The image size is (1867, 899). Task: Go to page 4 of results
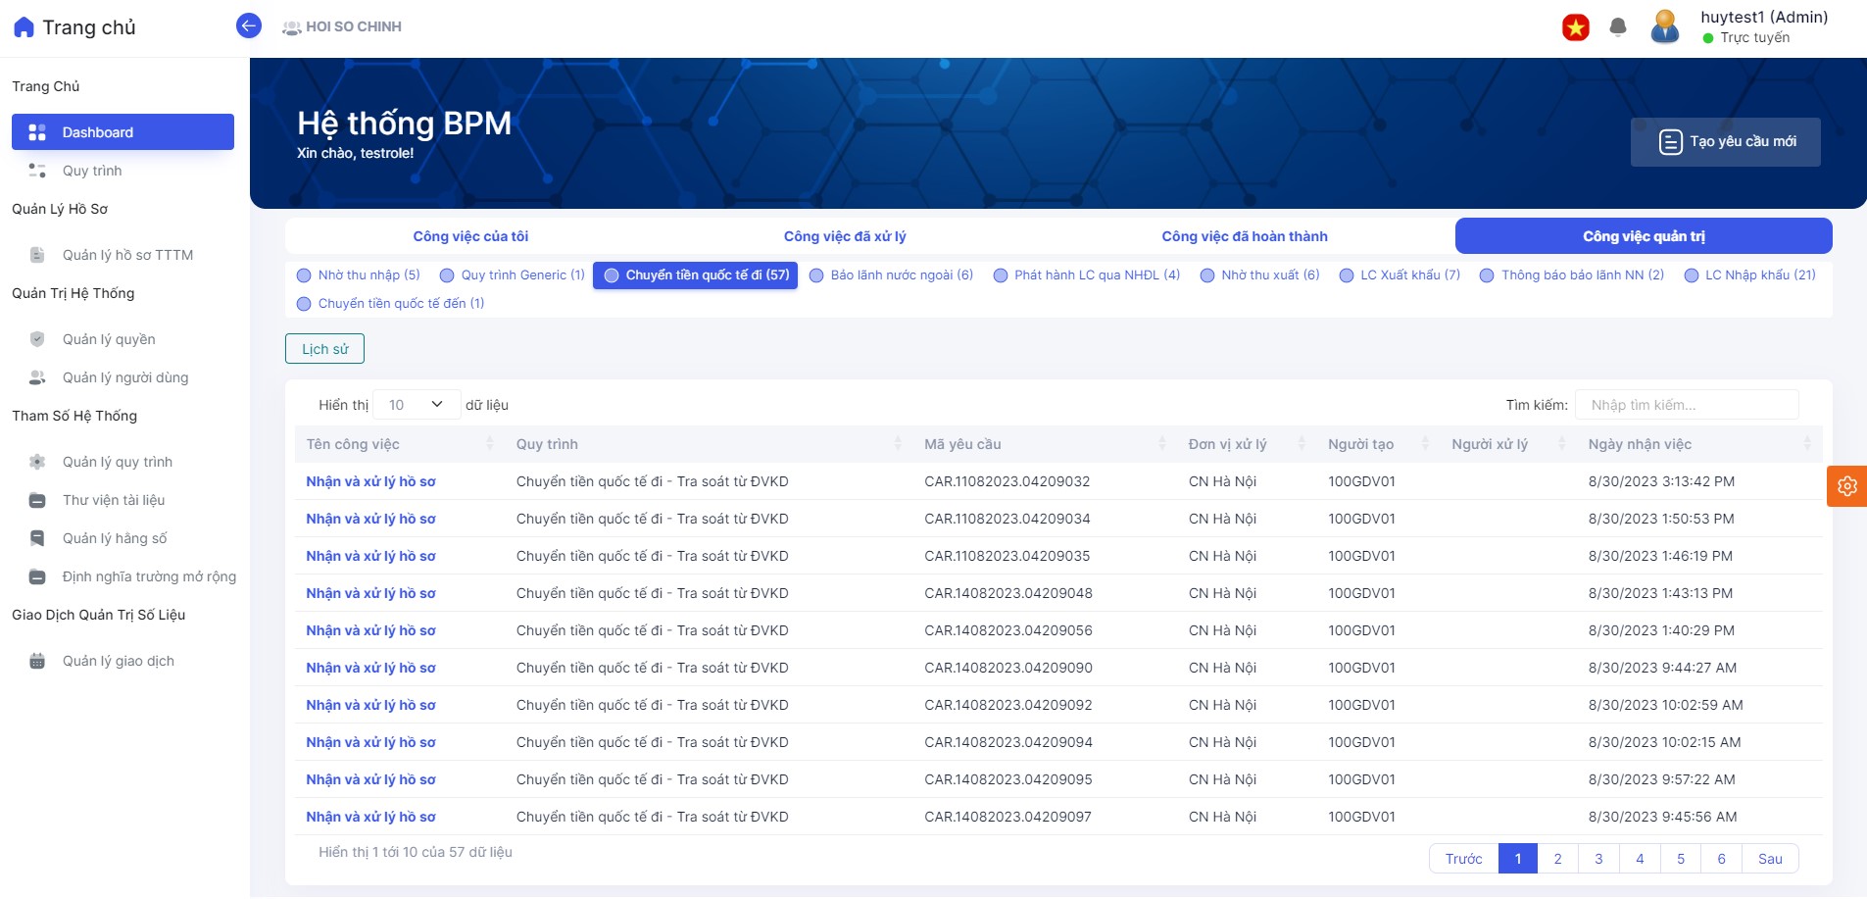pos(1640,859)
